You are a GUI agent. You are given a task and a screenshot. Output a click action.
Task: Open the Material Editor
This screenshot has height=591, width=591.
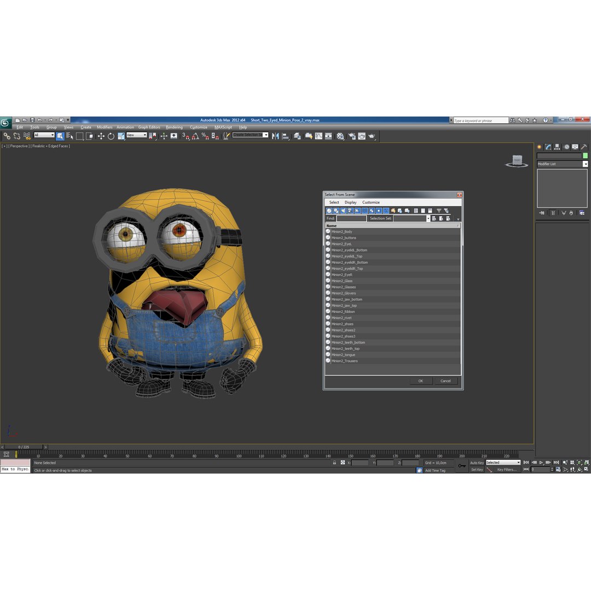click(340, 136)
